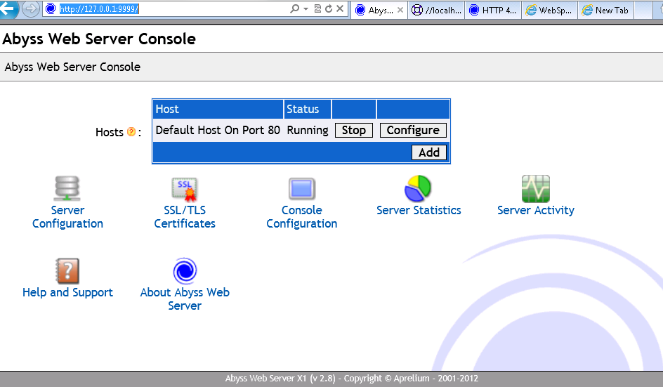Refresh the page with the reload icon
Viewport: 663px width, 387px height.
(329, 8)
